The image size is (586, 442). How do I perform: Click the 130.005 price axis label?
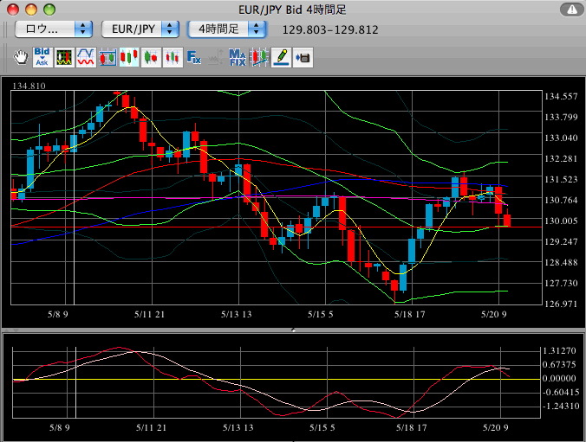561,221
